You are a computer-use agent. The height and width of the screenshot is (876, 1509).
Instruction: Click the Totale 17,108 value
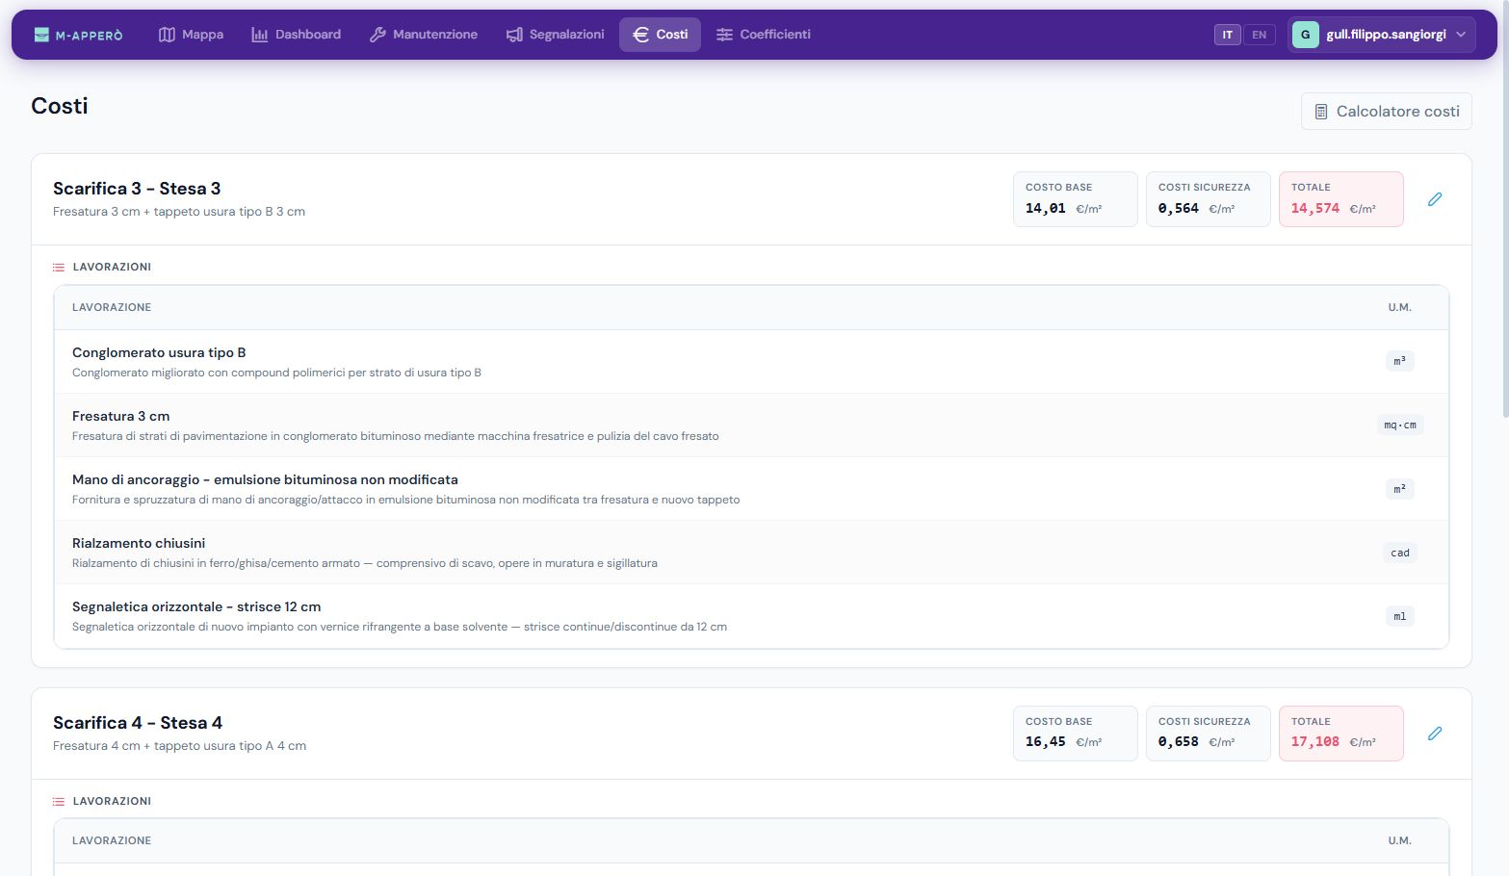(1315, 742)
